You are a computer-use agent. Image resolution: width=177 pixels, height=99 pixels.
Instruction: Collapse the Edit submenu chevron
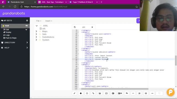(x=26, y=29)
